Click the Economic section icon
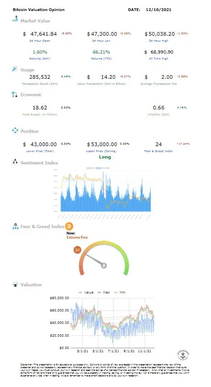 [x=15, y=94]
